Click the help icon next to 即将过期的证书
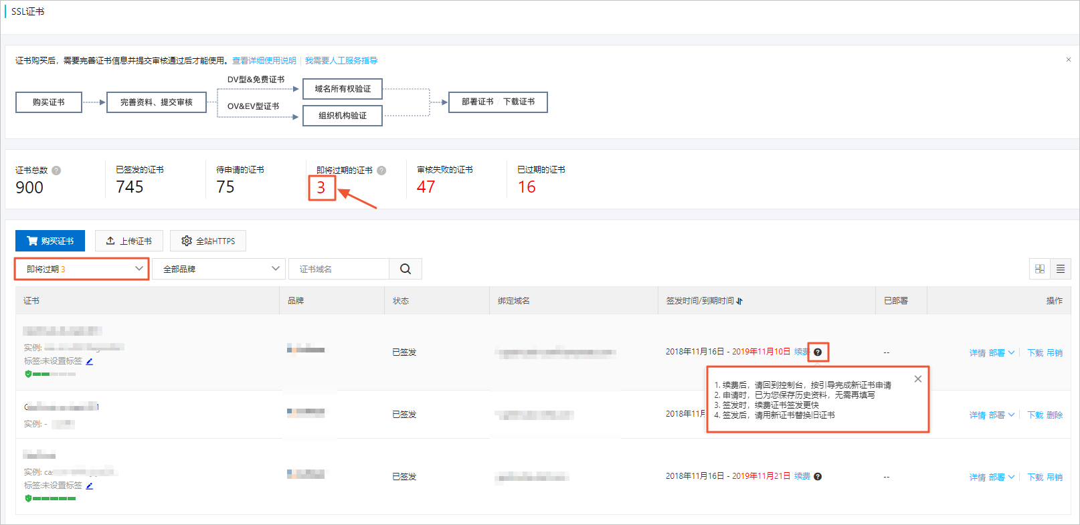This screenshot has width=1080, height=525. click(x=381, y=171)
